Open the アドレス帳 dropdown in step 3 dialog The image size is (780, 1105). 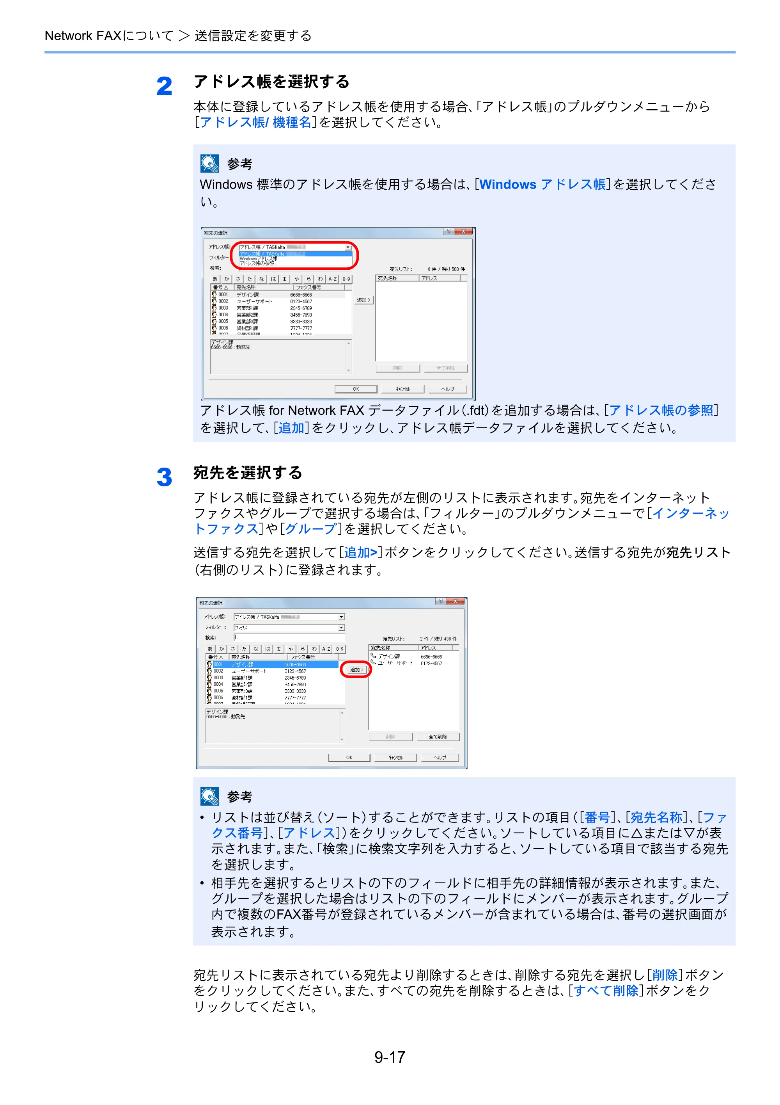coord(289,617)
